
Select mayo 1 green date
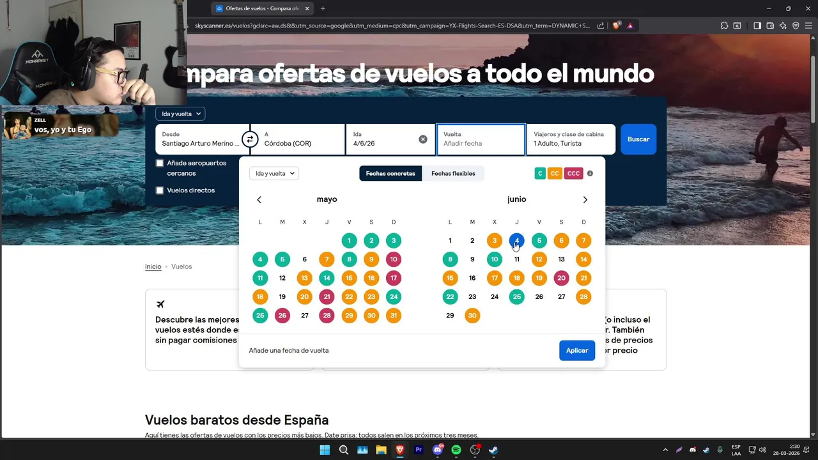pyautogui.click(x=349, y=241)
